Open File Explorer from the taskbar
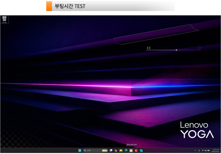Screen dimensions: 221x154 (121, 150)
